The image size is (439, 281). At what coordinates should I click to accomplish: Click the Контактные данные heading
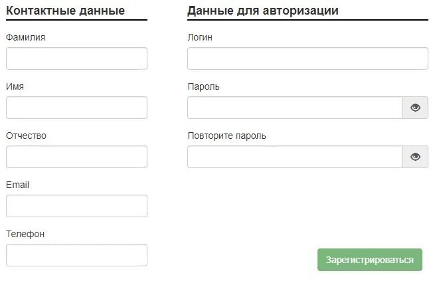tap(66, 11)
